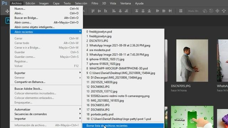The width and height of the screenshot is (228, 128).
Task: Click Borrar lista de archivos recientes
Action: (x=123, y=126)
